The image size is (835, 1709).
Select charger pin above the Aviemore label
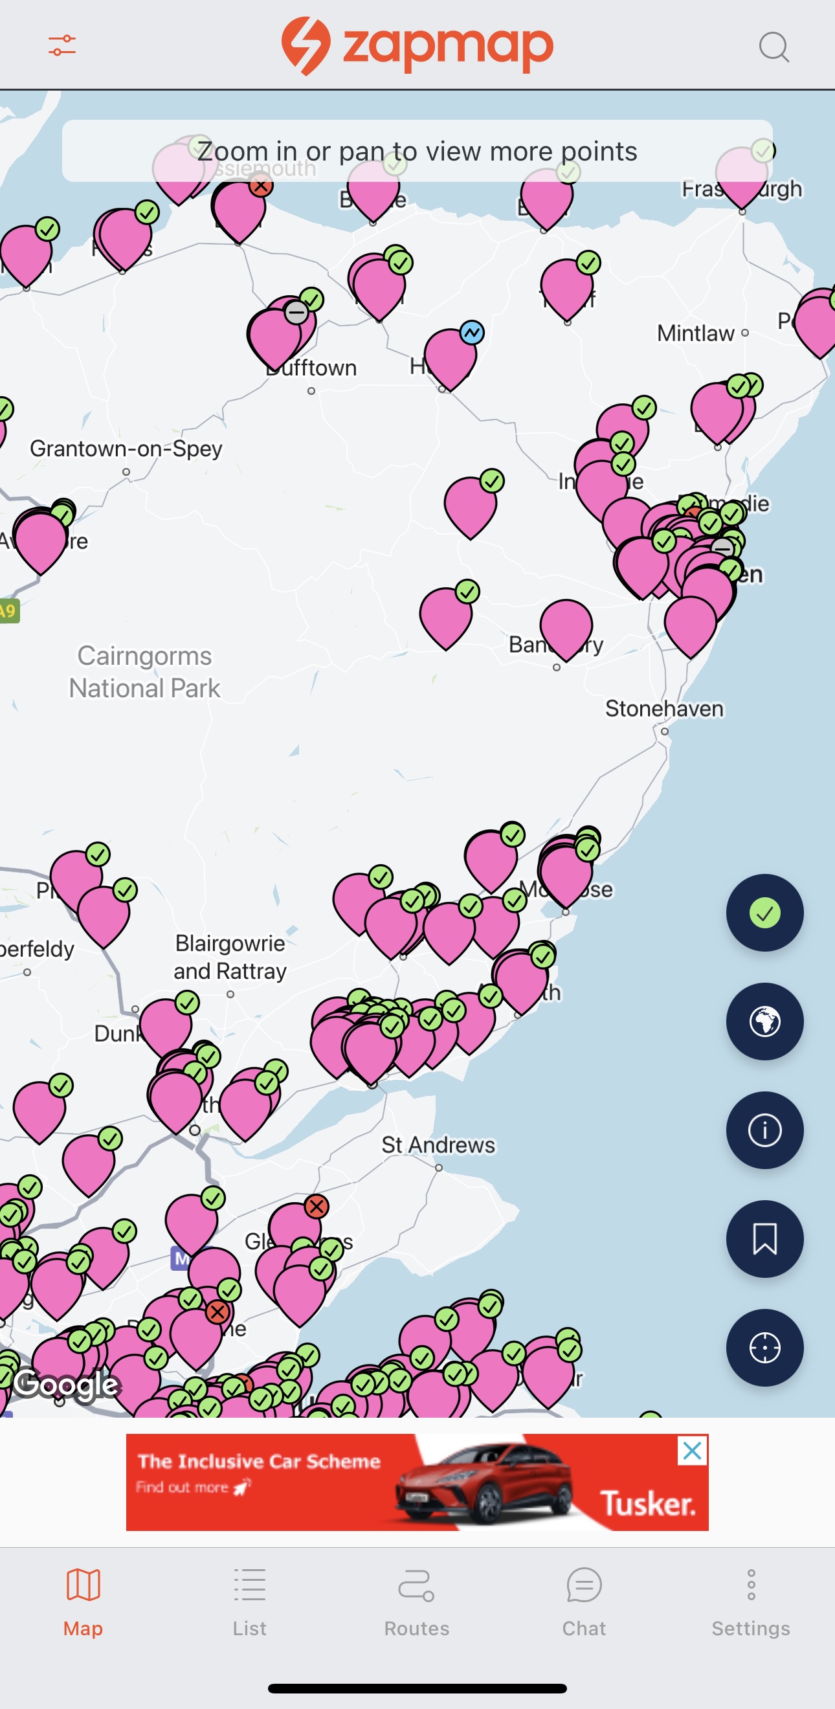pos(41,541)
